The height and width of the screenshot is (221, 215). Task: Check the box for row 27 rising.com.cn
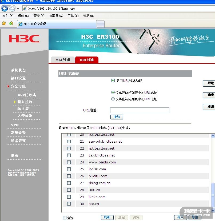coord(69,183)
